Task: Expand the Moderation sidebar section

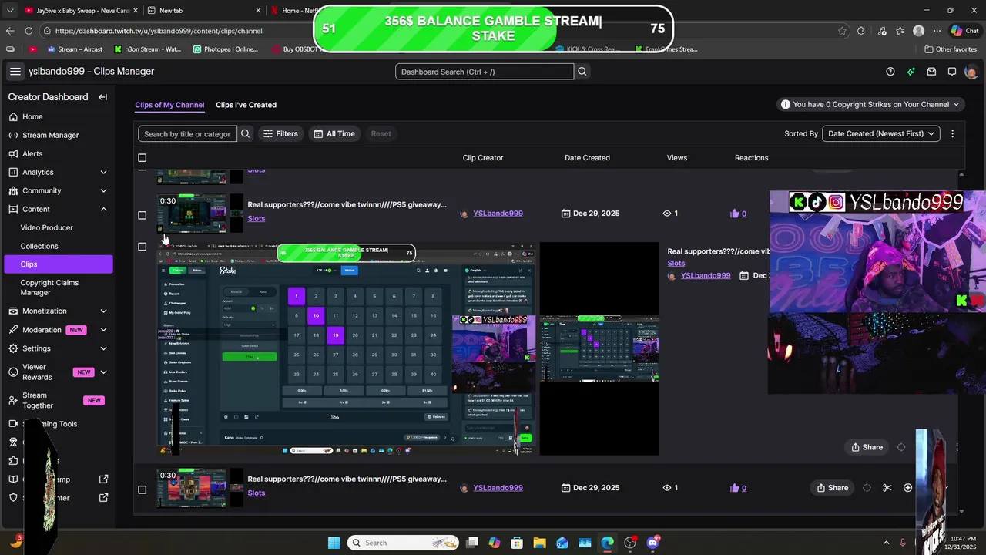Action: point(103,330)
